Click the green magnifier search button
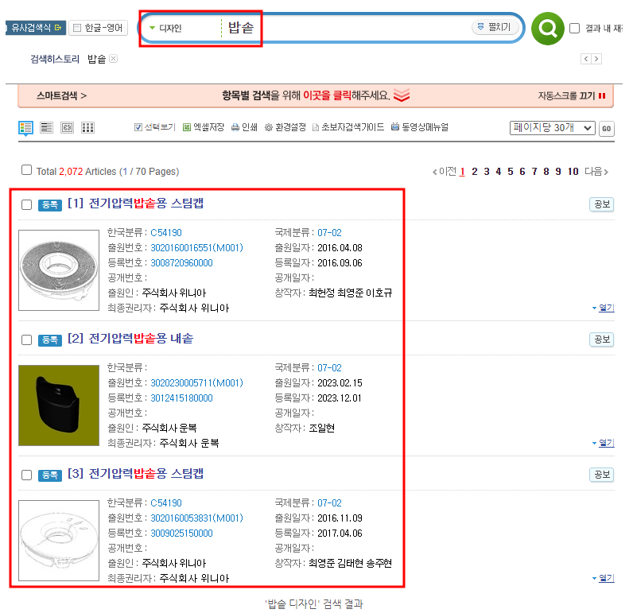 pyautogui.click(x=547, y=29)
